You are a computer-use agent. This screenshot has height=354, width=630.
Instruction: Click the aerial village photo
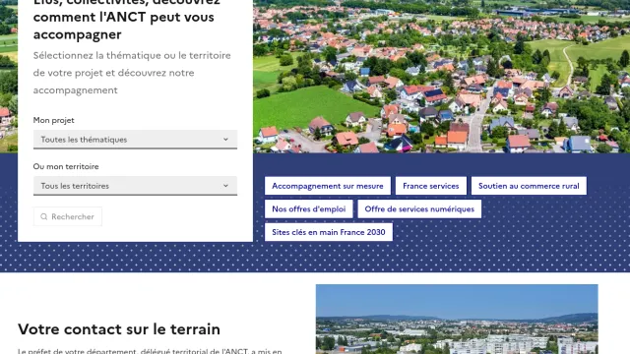click(x=442, y=77)
